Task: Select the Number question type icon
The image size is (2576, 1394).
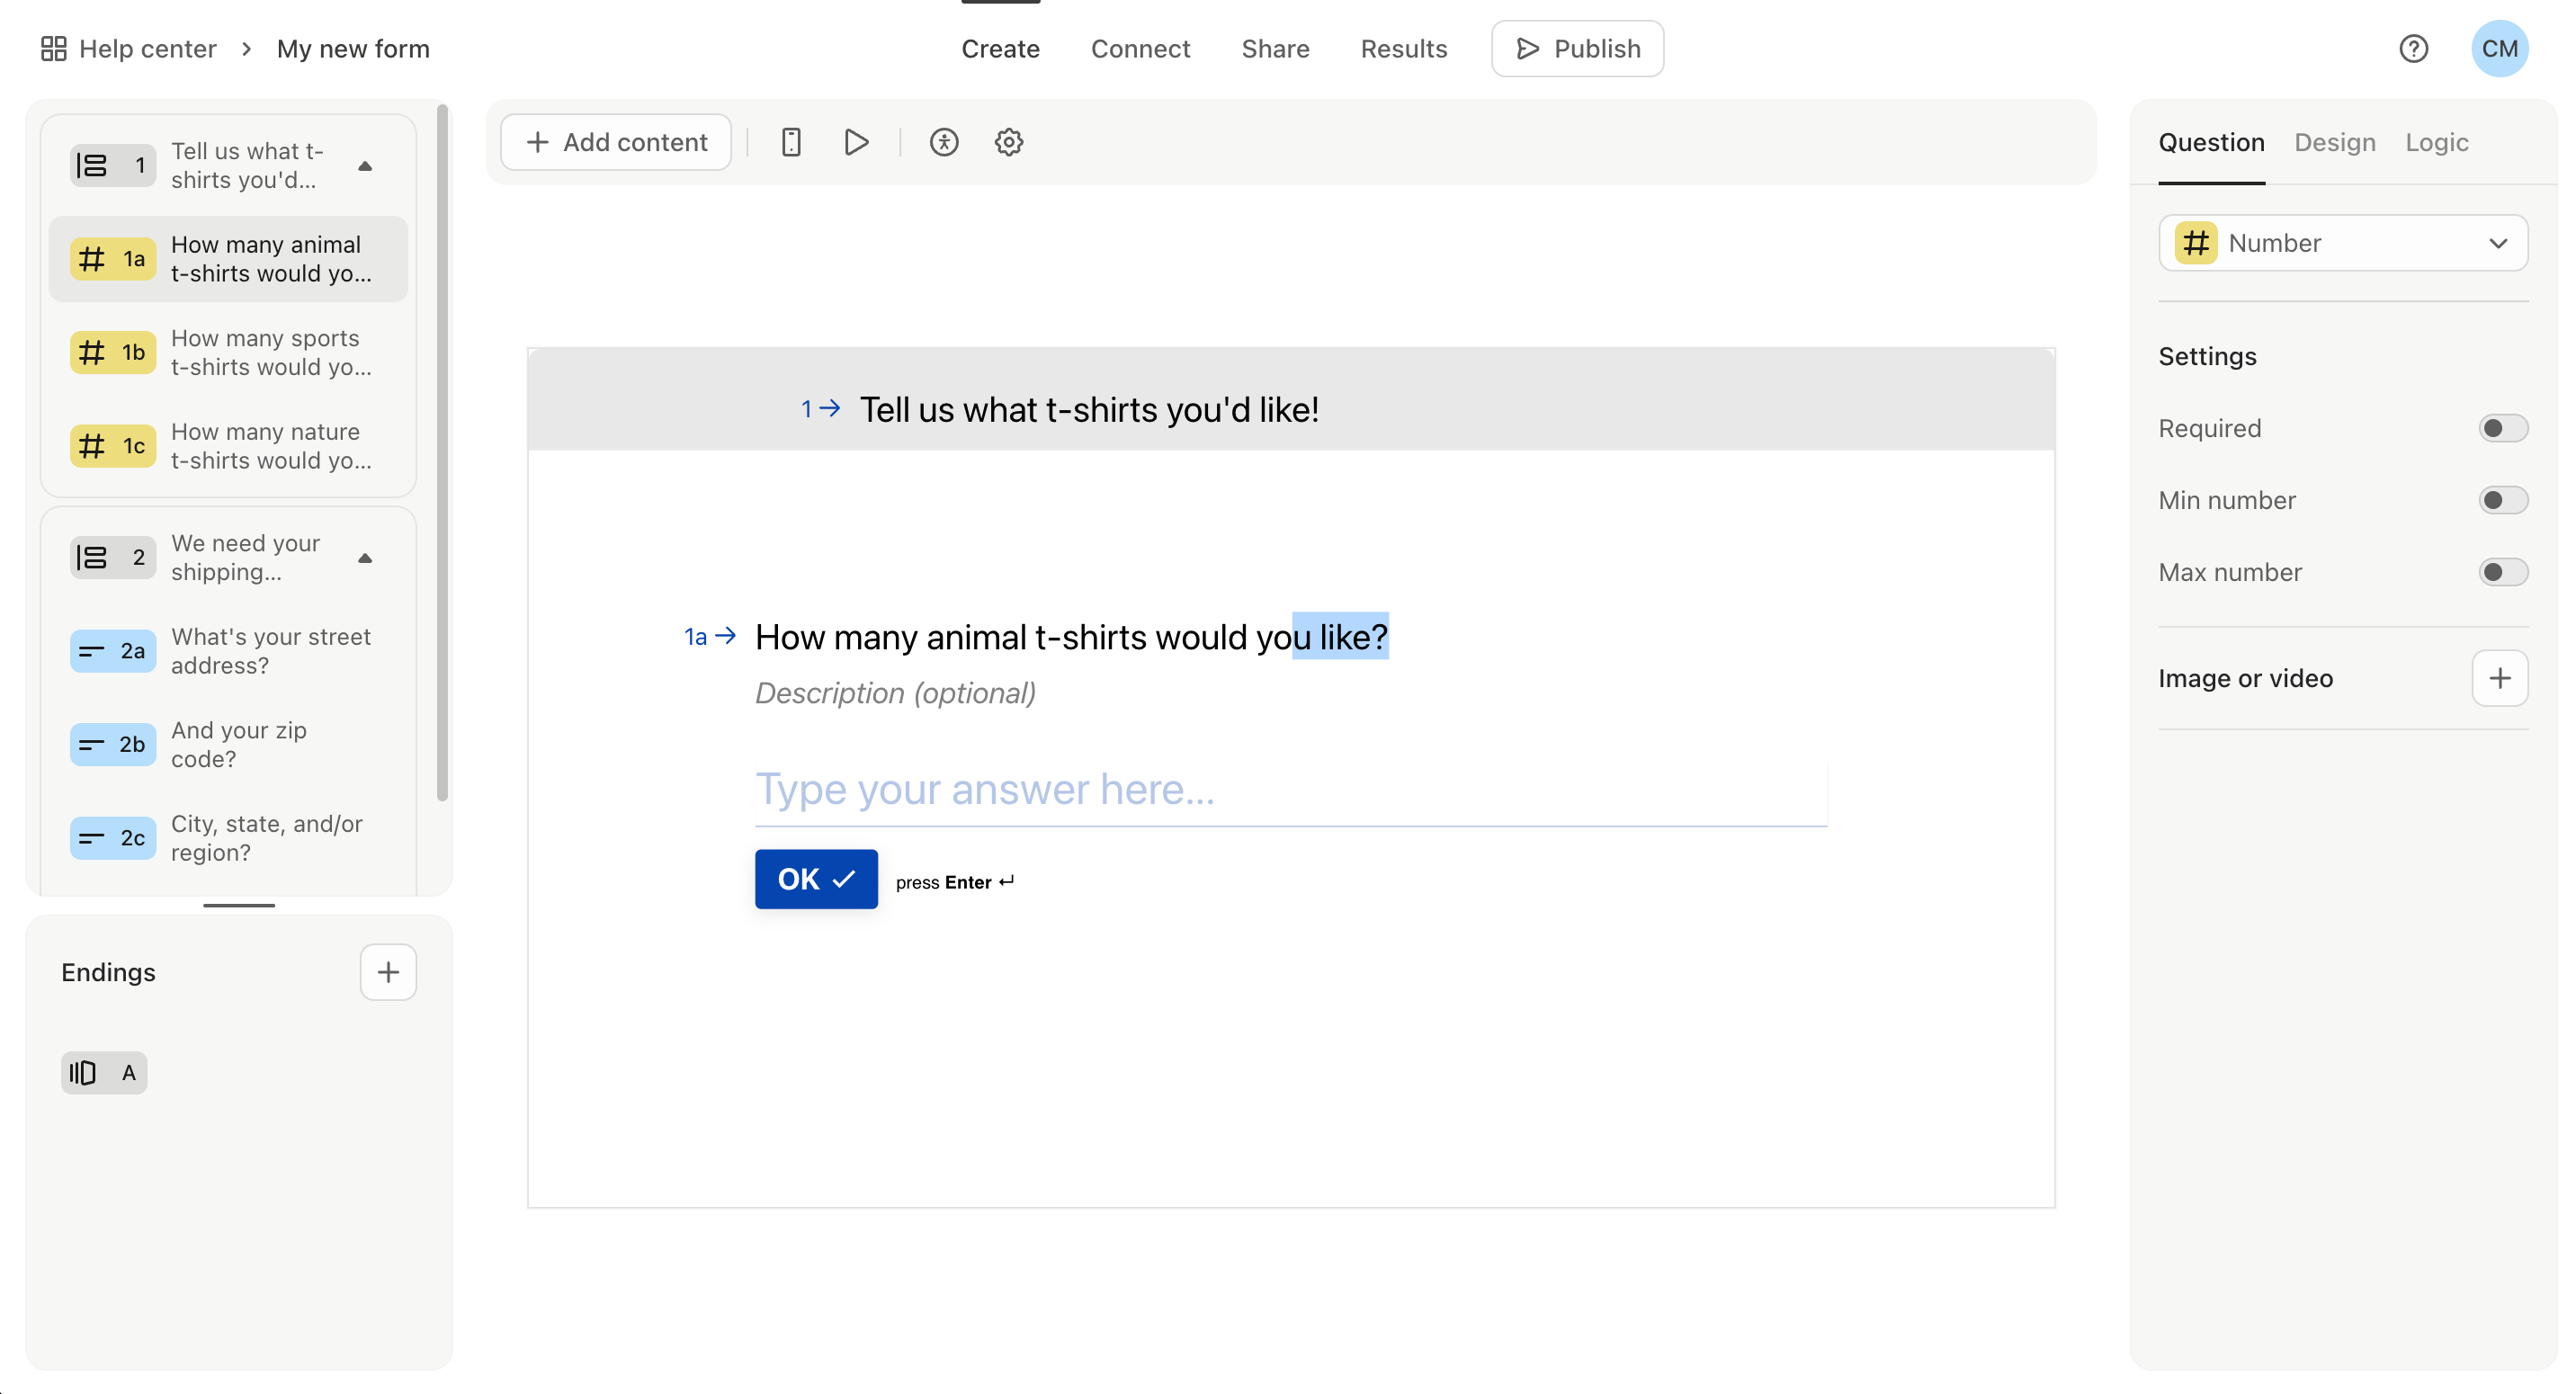Action: pyautogui.click(x=2196, y=243)
